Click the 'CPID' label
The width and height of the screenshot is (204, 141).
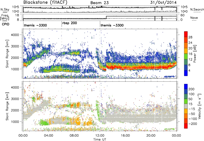point(6,24)
